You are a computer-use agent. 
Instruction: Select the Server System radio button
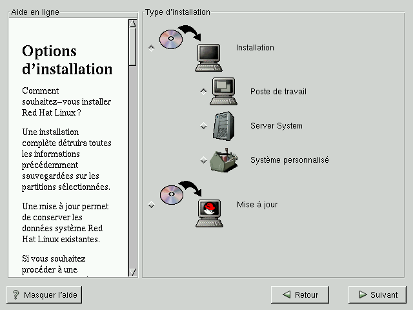(203, 126)
